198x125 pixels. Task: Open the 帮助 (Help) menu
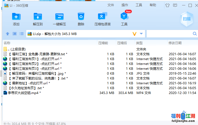pyautogui.click(x=153, y=5)
